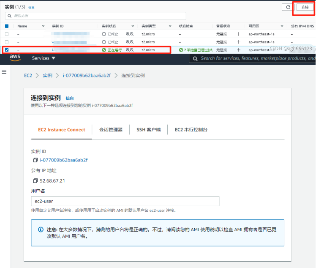This screenshot has width=316, height=268.
Task: Click the 警报状态 column header
Action: [223, 26]
